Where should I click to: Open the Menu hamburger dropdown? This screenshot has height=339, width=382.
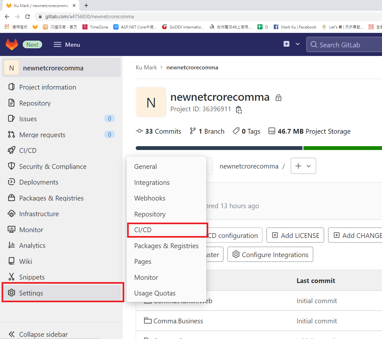(x=67, y=45)
